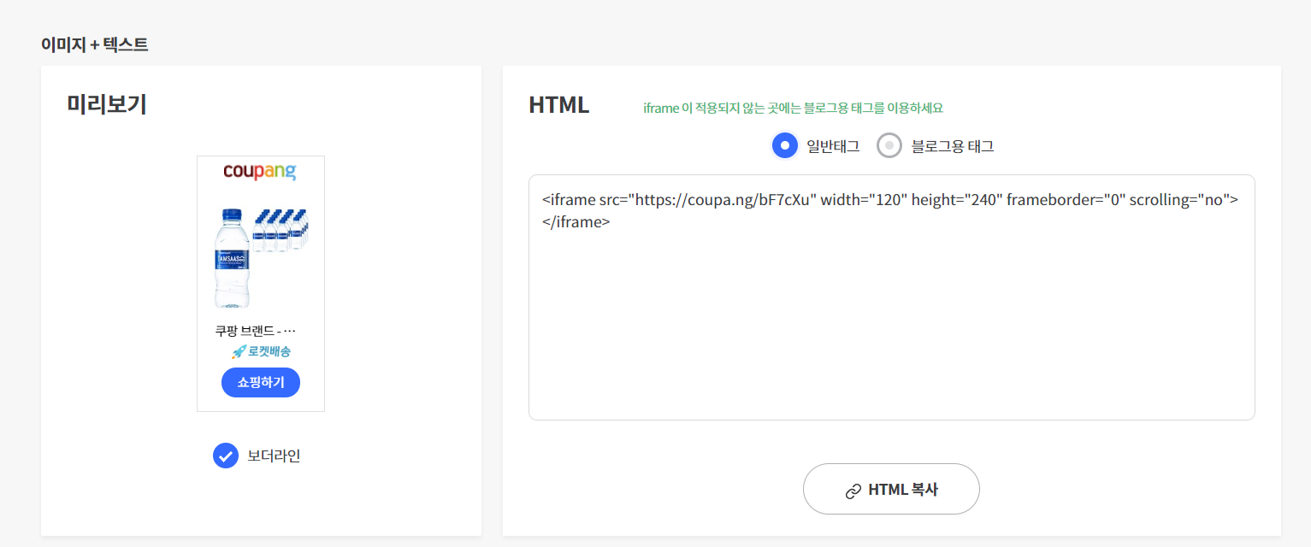The height and width of the screenshot is (547, 1311).
Task: Click the water bottle product image
Action: coord(260,257)
